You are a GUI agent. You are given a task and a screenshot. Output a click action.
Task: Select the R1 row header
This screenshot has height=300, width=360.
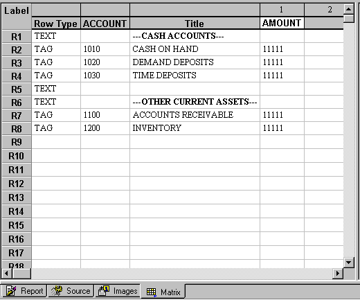pos(17,37)
